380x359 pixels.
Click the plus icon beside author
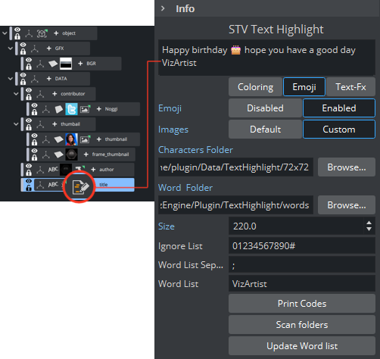point(93,170)
